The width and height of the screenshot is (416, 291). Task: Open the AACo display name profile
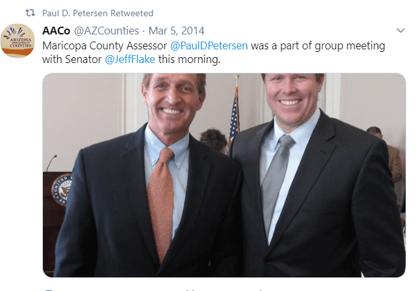(56, 31)
